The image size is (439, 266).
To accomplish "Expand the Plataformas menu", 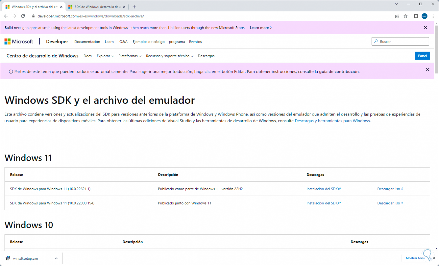I will [130, 56].
